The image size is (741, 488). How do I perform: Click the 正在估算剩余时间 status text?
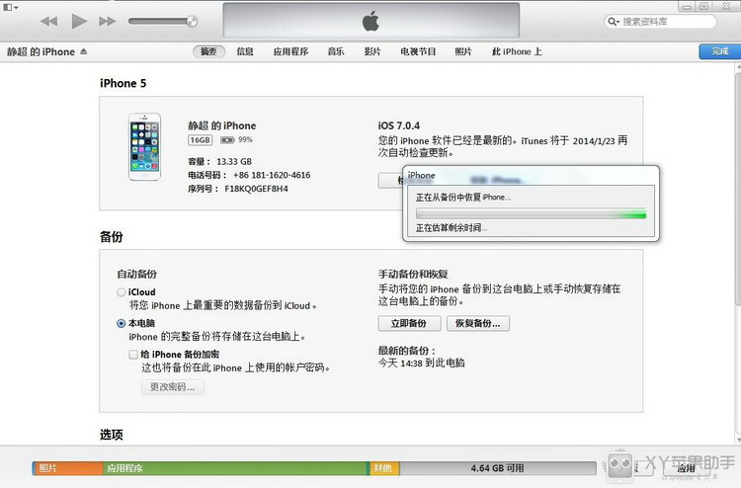(x=452, y=228)
